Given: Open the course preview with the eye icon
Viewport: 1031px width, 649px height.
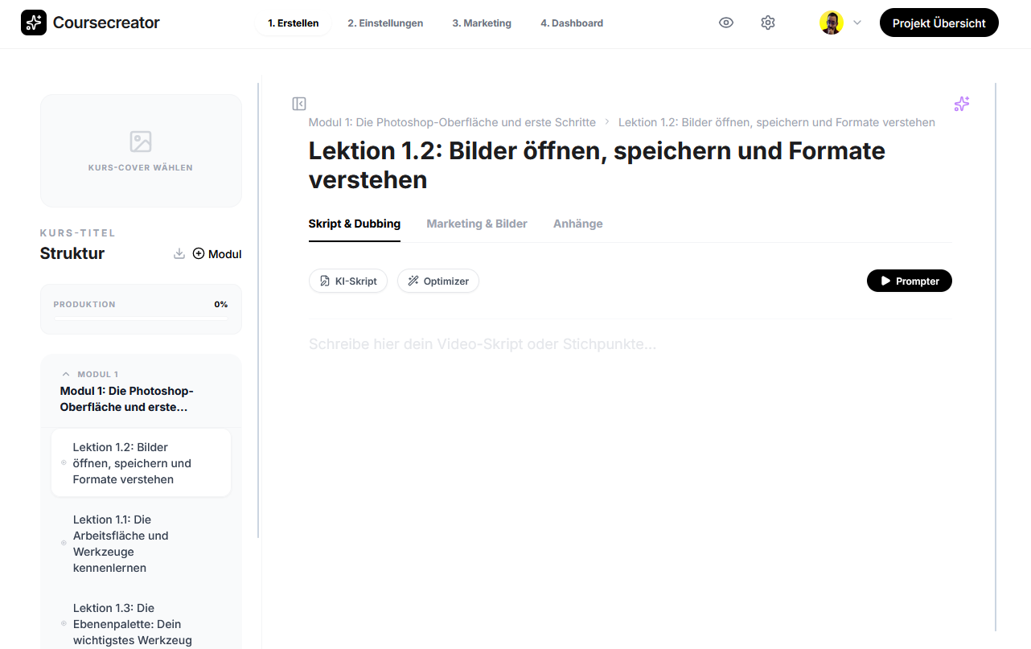Looking at the screenshot, I should pos(726,23).
